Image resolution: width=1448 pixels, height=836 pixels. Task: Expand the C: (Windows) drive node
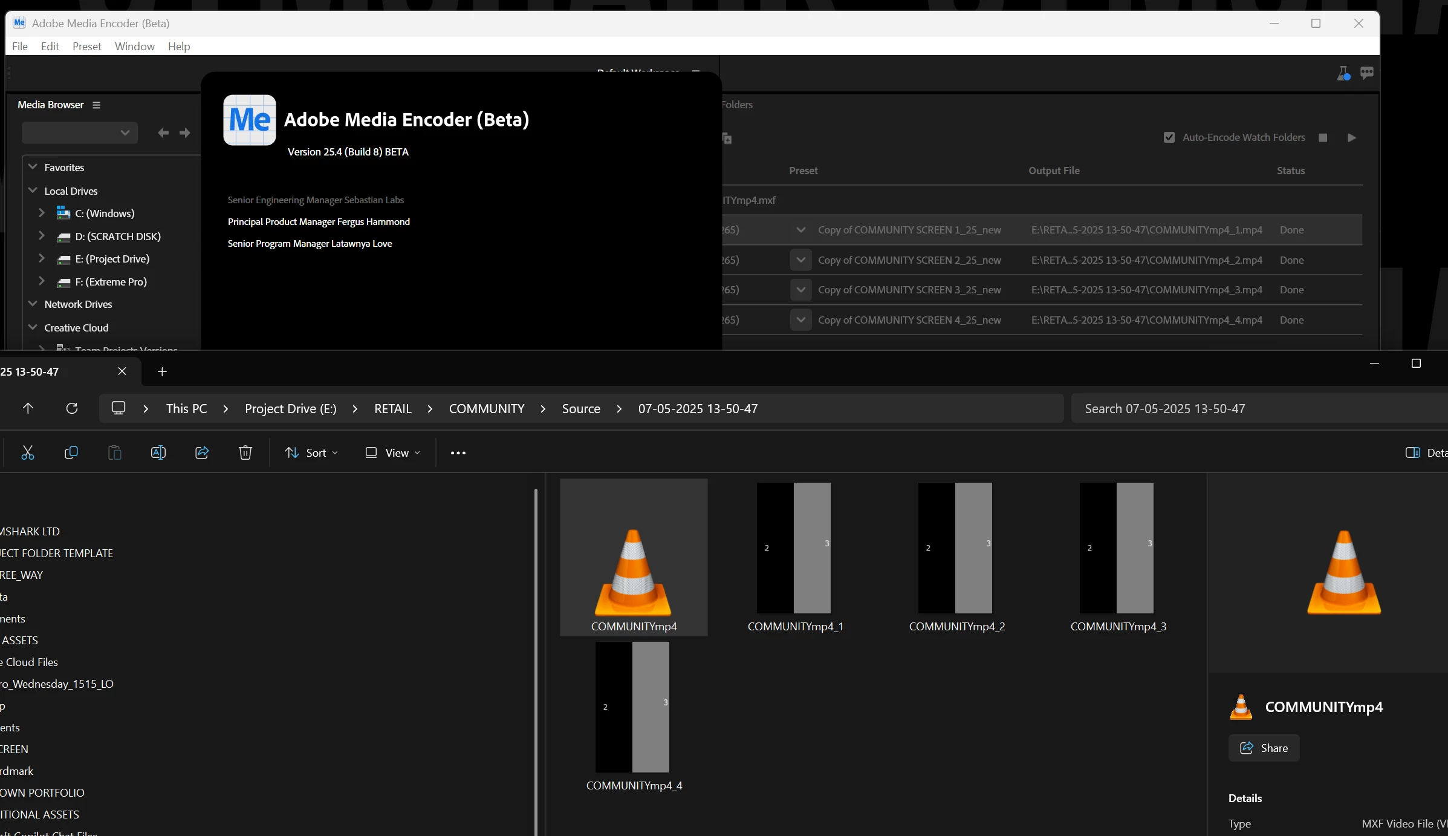[41, 213]
